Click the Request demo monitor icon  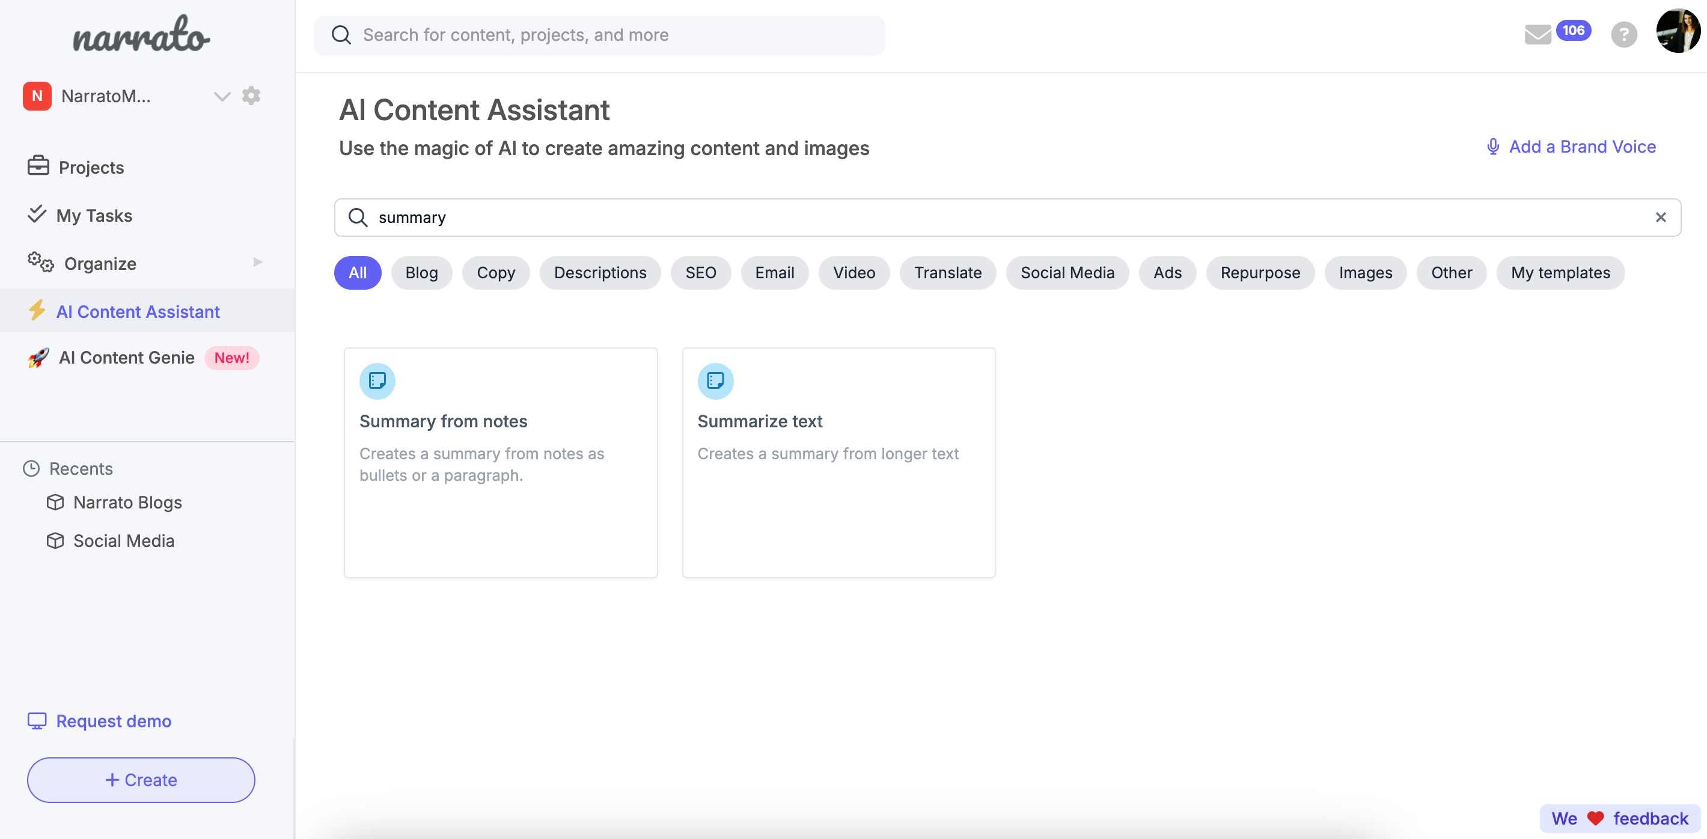pyautogui.click(x=37, y=721)
